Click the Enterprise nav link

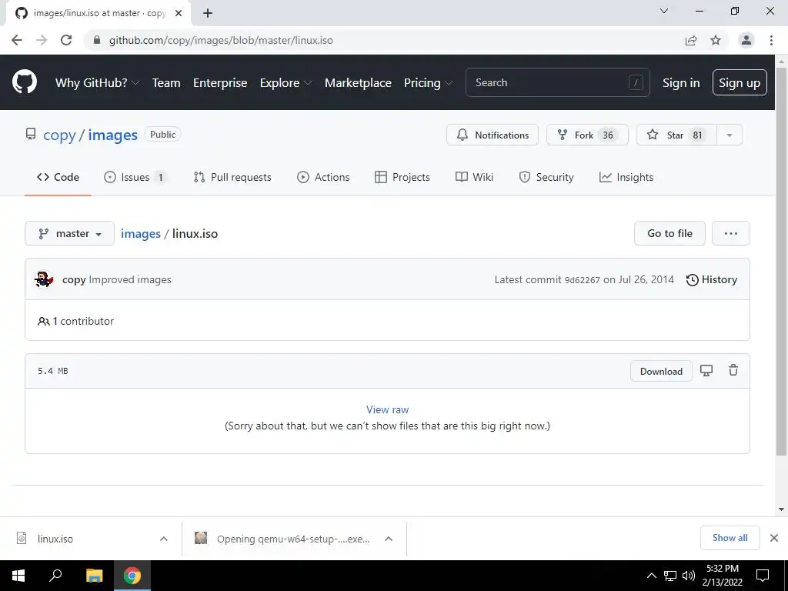pos(220,82)
